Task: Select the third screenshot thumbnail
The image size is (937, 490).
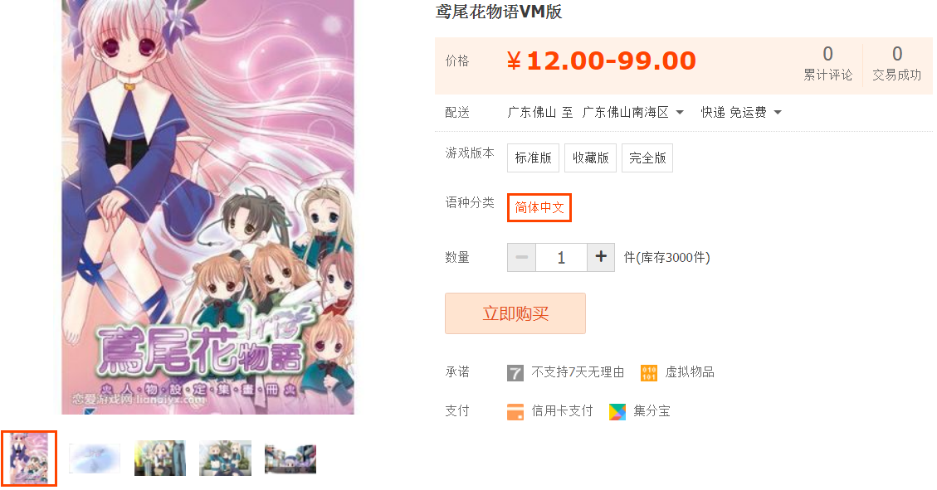Action: (160, 458)
